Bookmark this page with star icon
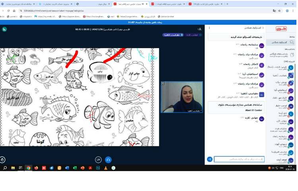Screen dimensions: 298x191 pyautogui.click(x=279, y=11)
